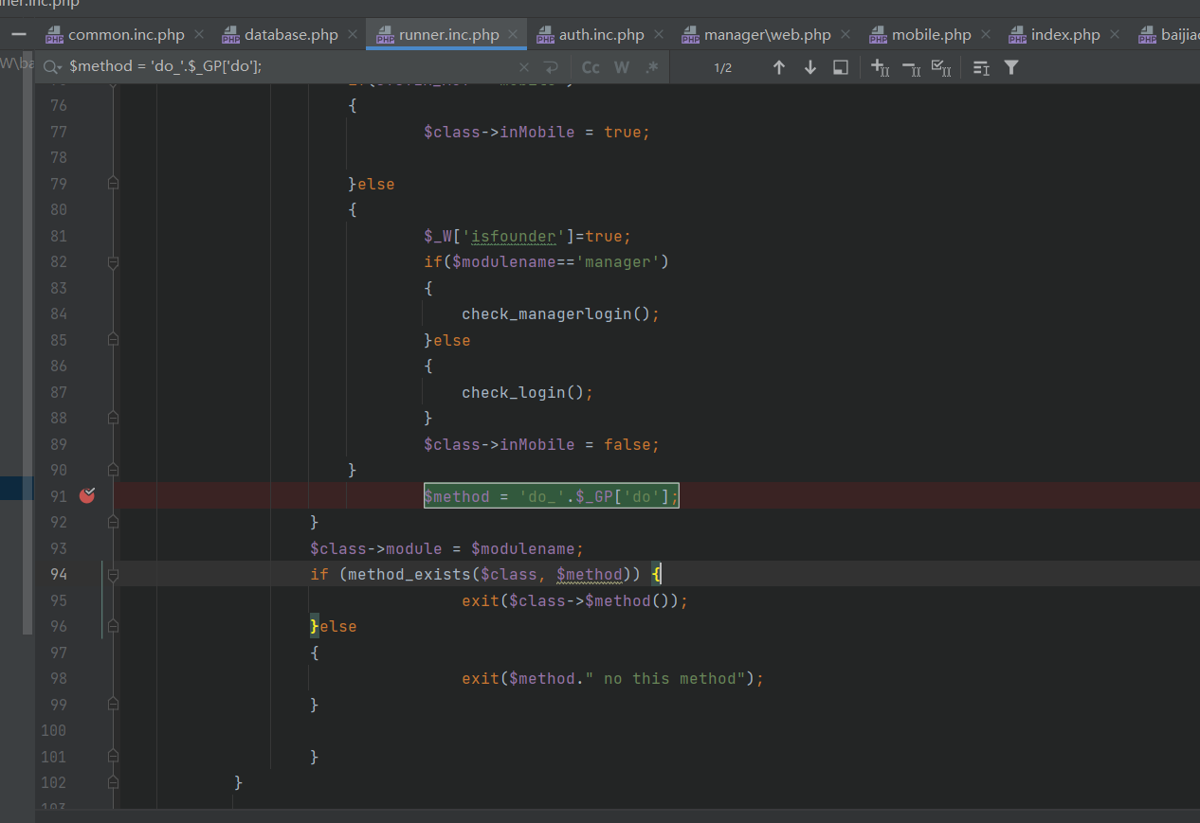Collapse the if block at line 94

(113, 574)
